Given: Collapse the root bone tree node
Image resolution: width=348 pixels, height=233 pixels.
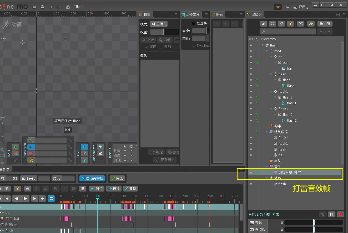Looking at the screenshot, I should point(267,51).
